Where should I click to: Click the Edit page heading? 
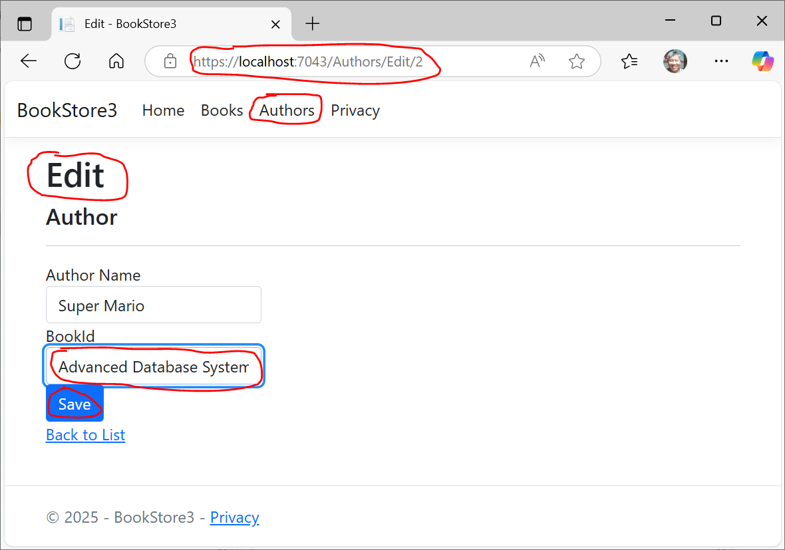coord(76,175)
